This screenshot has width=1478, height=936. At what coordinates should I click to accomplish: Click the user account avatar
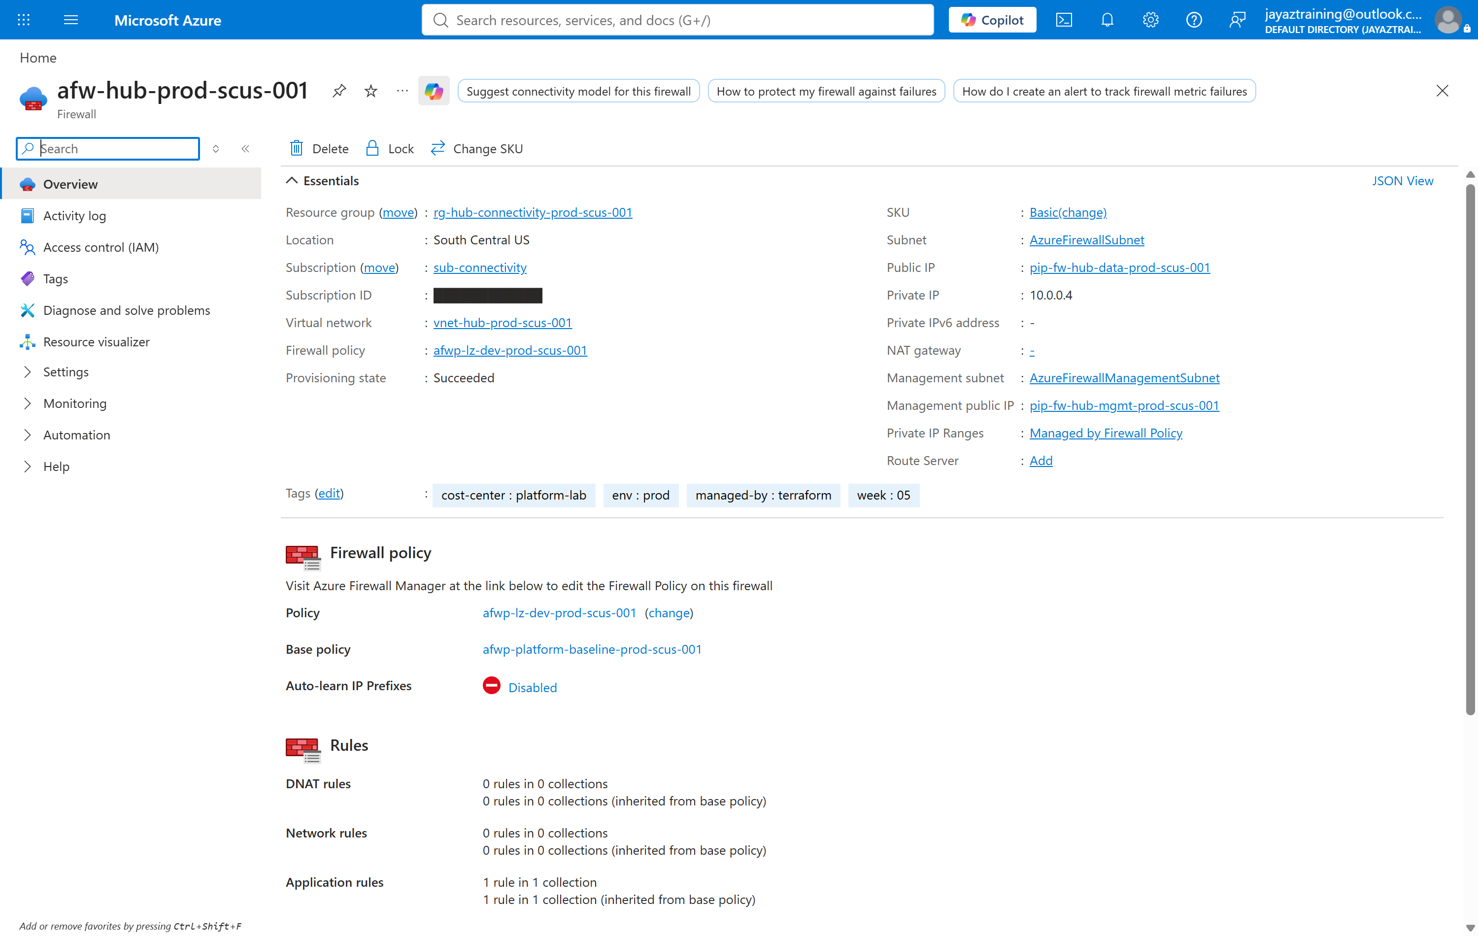click(1448, 20)
